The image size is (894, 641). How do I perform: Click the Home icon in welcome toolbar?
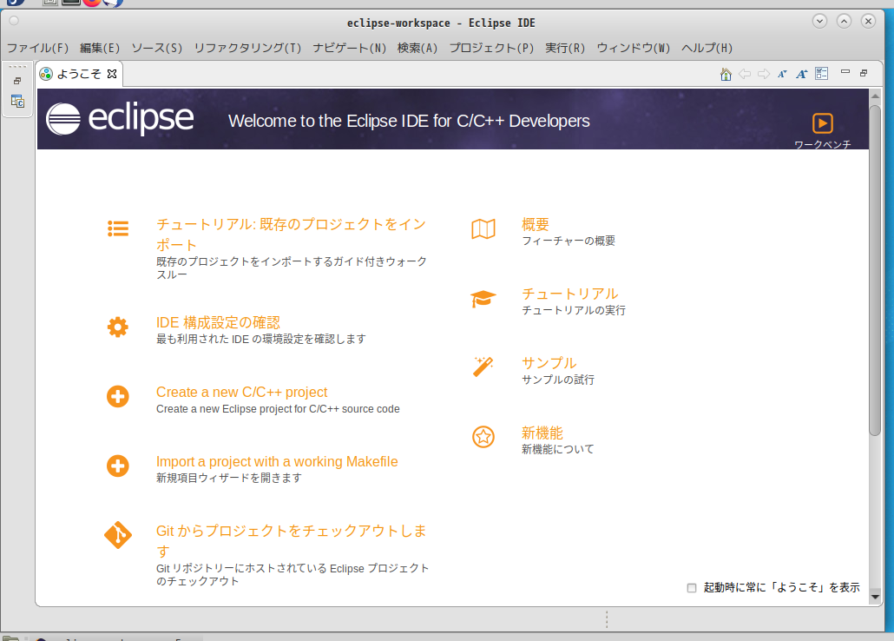point(726,74)
